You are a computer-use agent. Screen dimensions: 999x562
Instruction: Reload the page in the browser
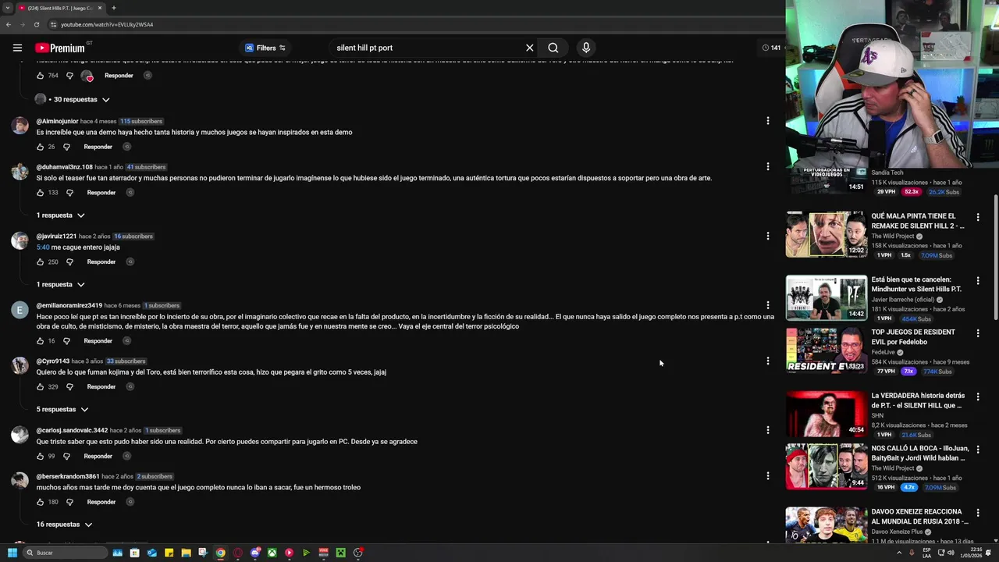point(36,24)
